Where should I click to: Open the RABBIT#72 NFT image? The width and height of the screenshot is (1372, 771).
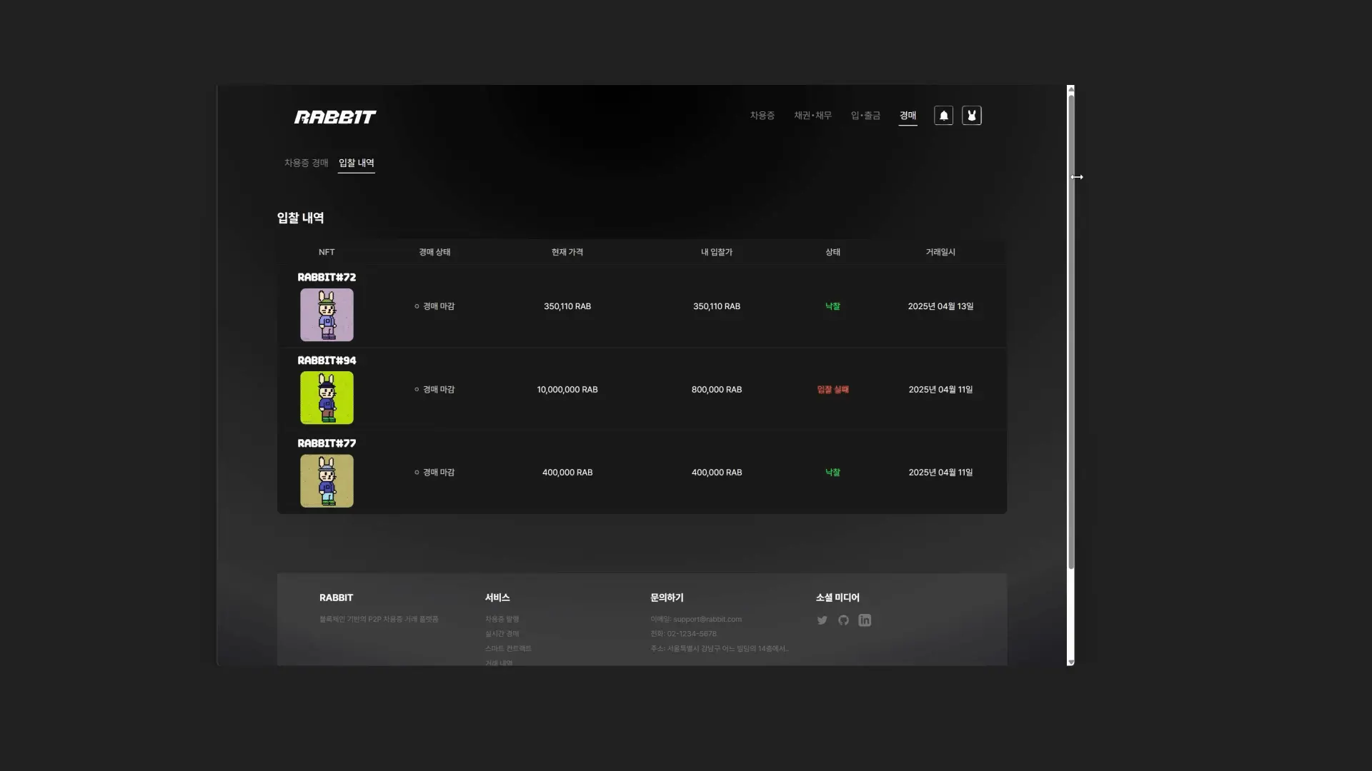coord(327,315)
